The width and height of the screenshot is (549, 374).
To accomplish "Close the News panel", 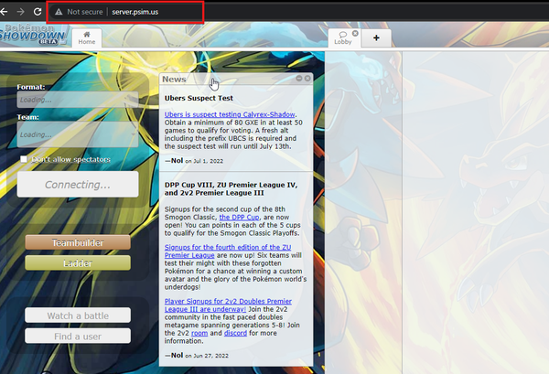I will [x=307, y=79].
